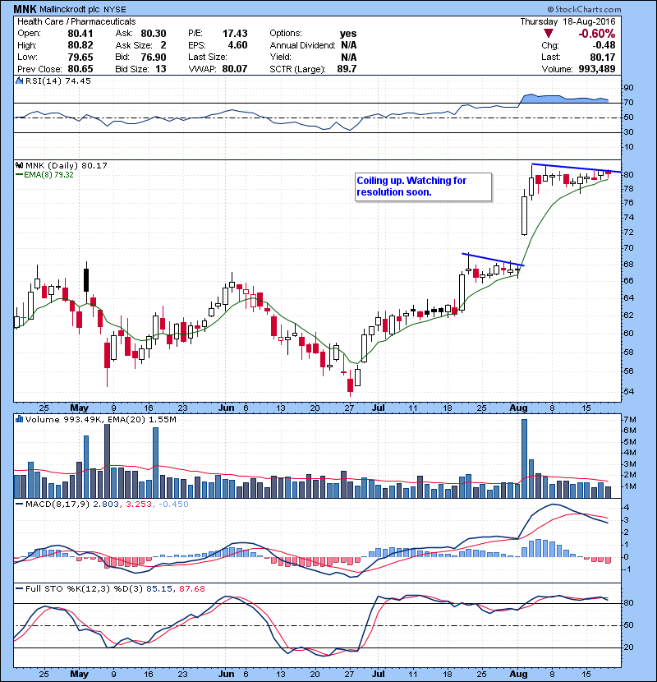Select the header Volume value 993,489
This screenshot has width=657, height=682.
597,69
